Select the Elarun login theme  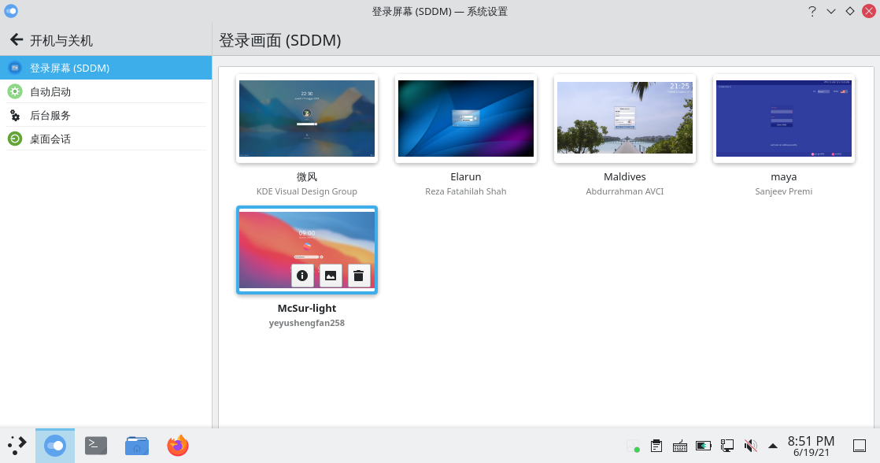pos(465,118)
